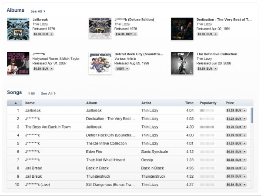Sort song list by the Time column
Viewport: 261px width, 196px height.
tap(189, 103)
